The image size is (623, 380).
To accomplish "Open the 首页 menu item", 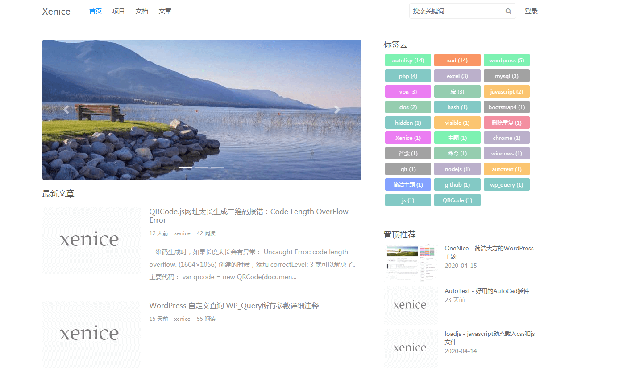I will click(x=95, y=11).
